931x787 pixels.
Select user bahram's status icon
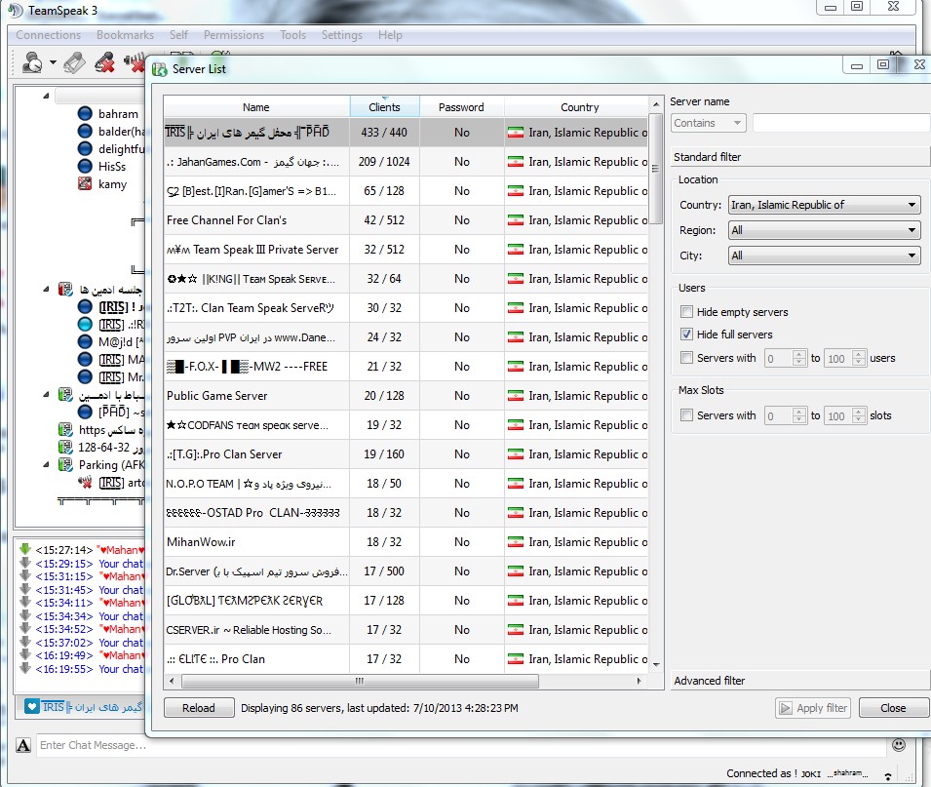click(86, 113)
